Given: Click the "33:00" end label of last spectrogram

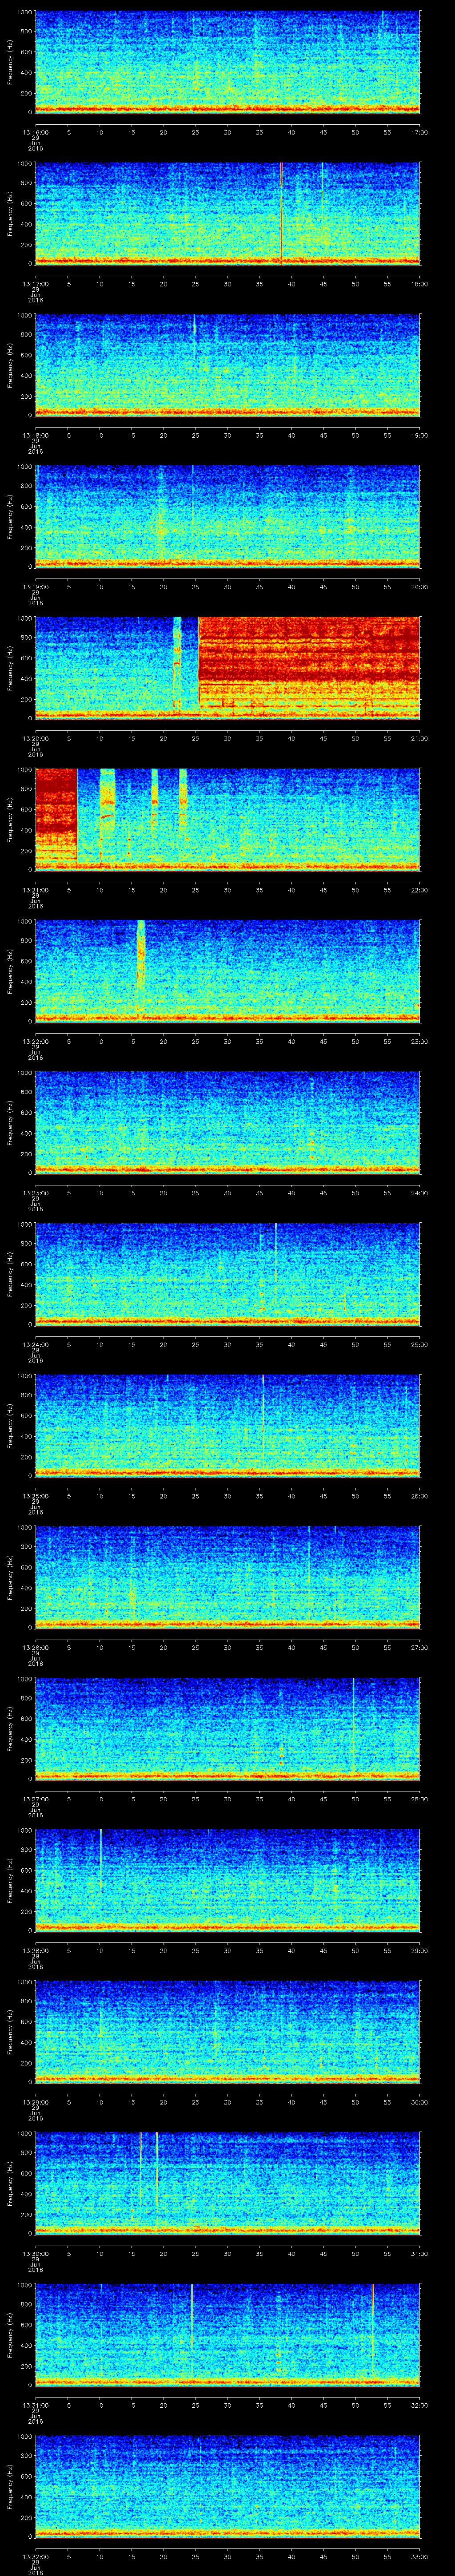Looking at the screenshot, I should click(419, 2556).
